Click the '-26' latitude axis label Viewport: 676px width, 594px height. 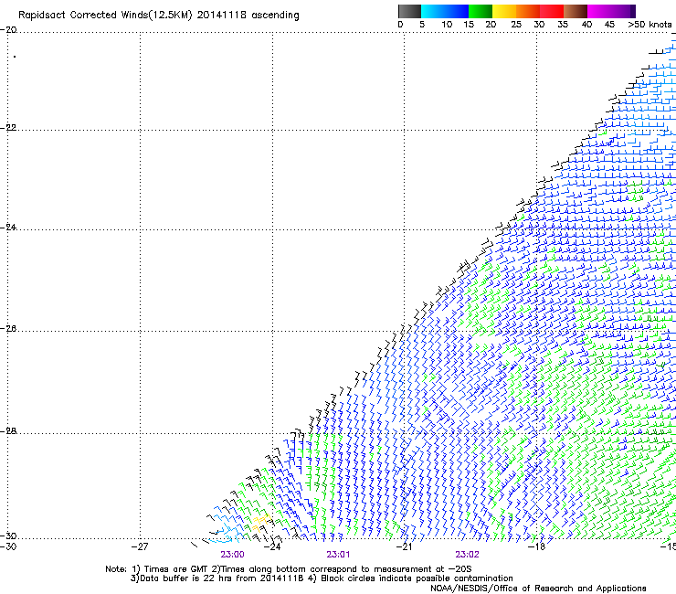coord(8,329)
